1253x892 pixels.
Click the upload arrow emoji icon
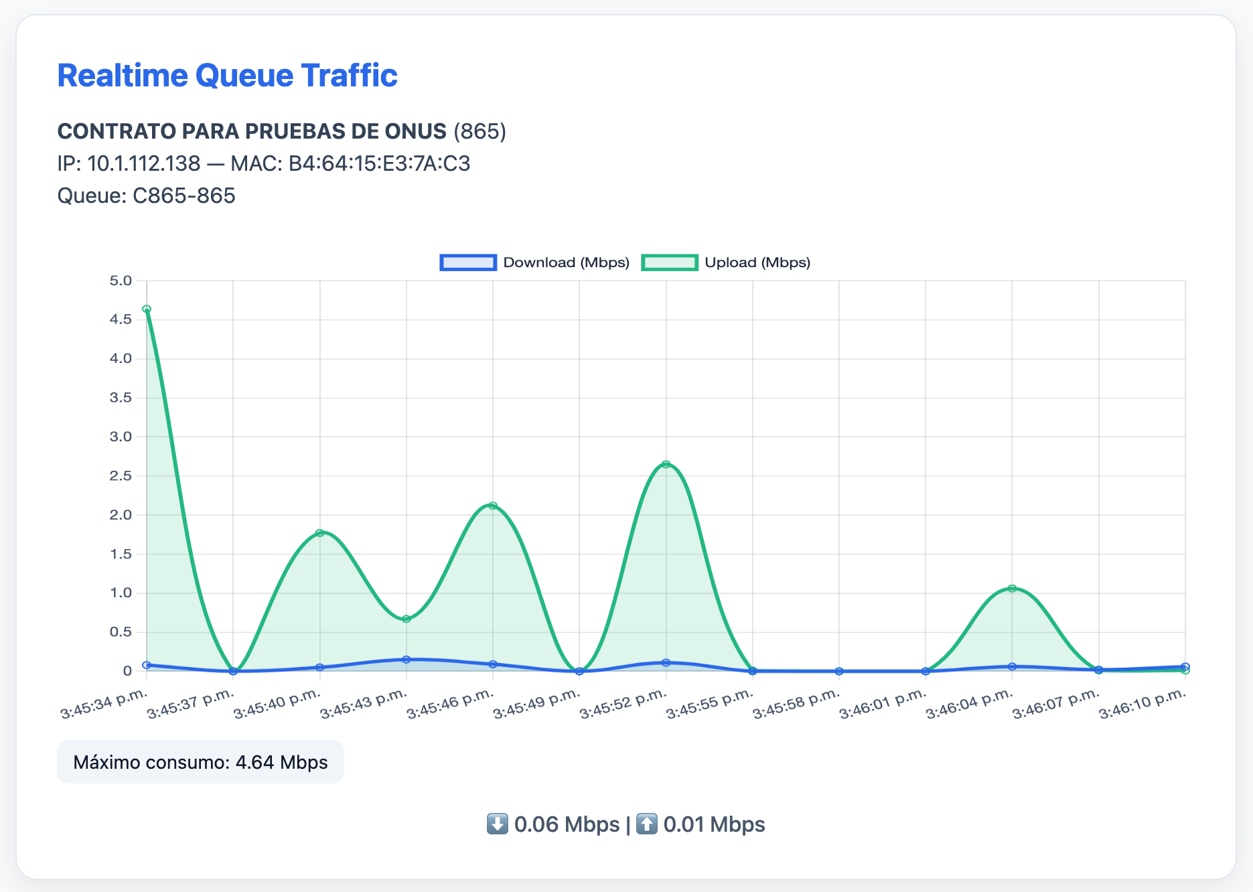point(646,824)
